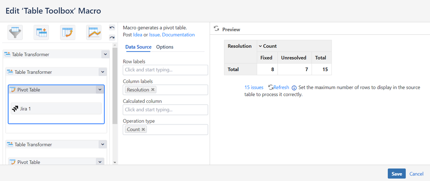Open the topmost Table Transformer dropdown arrow
The image size is (430, 181).
pyautogui.click(x=105, y=54)
